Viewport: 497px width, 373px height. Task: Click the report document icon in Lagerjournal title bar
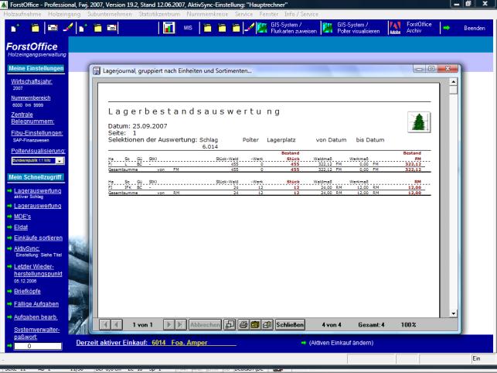pos(97,70)
